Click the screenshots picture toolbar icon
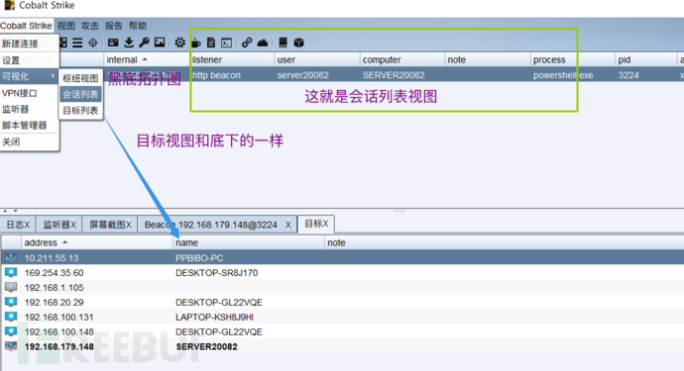Image resolution: width=684 pixels, height=371 pixels. (160, 43)
